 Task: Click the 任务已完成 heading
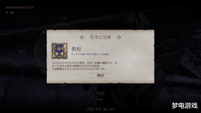100,37
